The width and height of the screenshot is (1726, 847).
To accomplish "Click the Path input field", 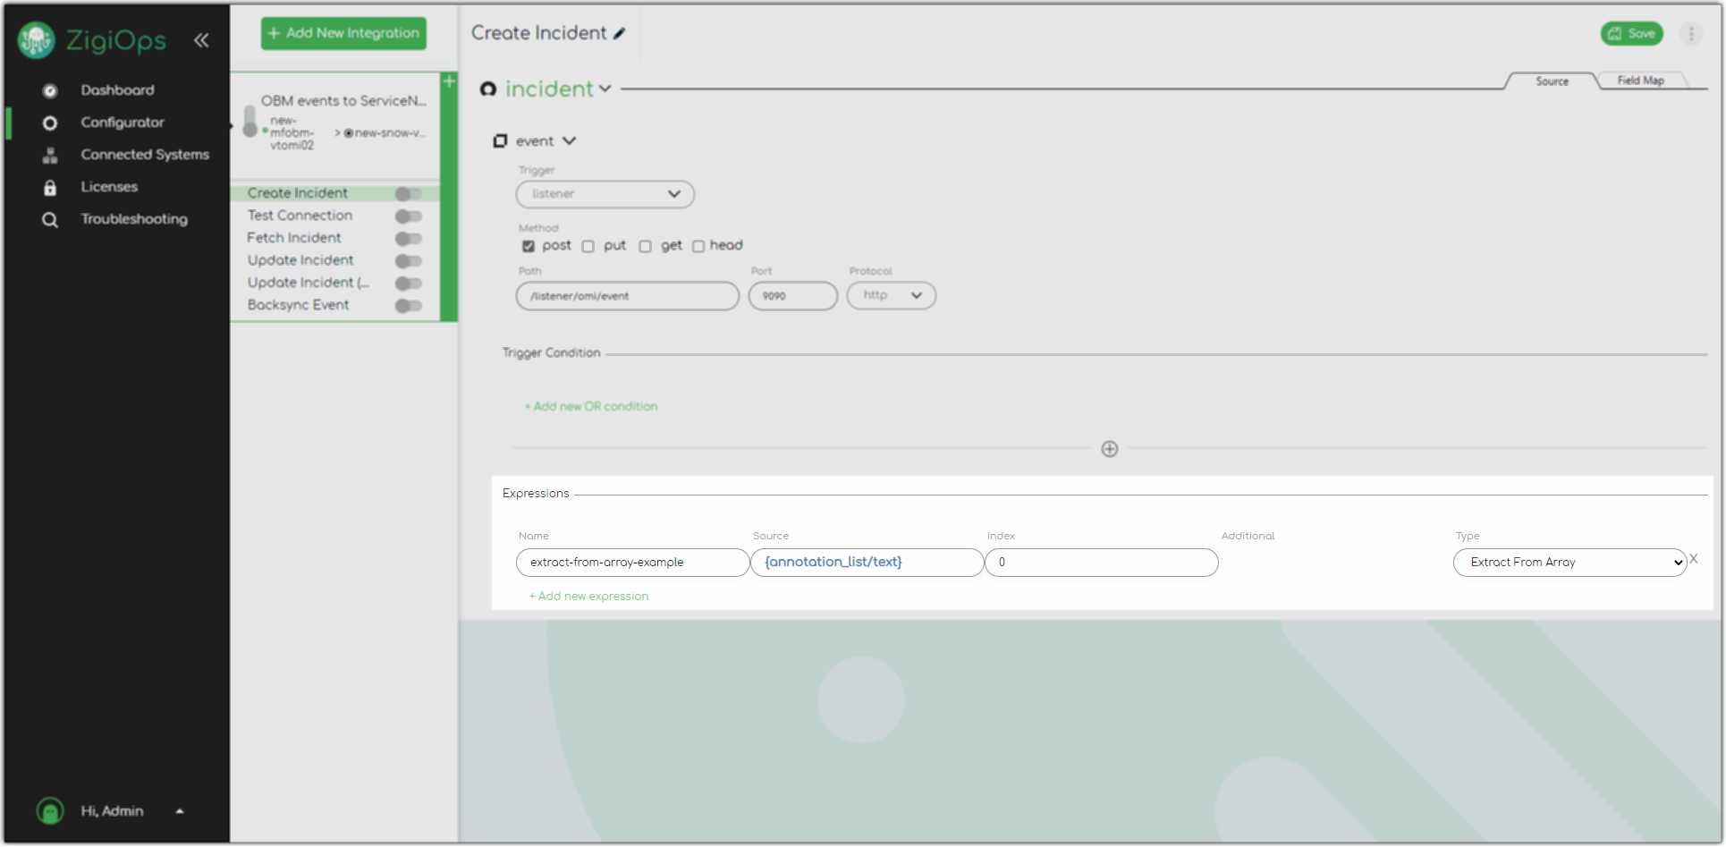I will click(x=627, y=296).
